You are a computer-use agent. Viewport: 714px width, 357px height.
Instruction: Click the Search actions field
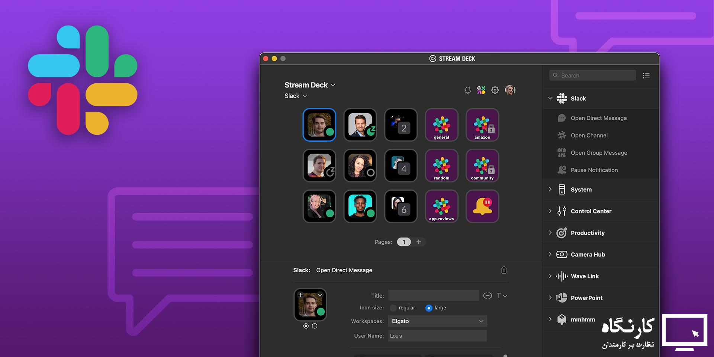[x=592, y=75]
